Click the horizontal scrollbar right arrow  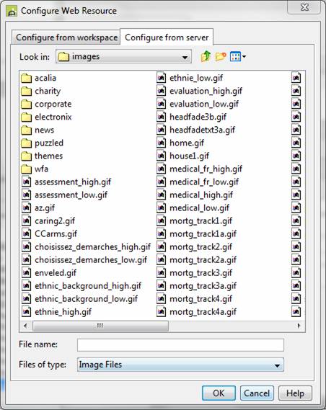pyautogui.click(x=299, y=326)
